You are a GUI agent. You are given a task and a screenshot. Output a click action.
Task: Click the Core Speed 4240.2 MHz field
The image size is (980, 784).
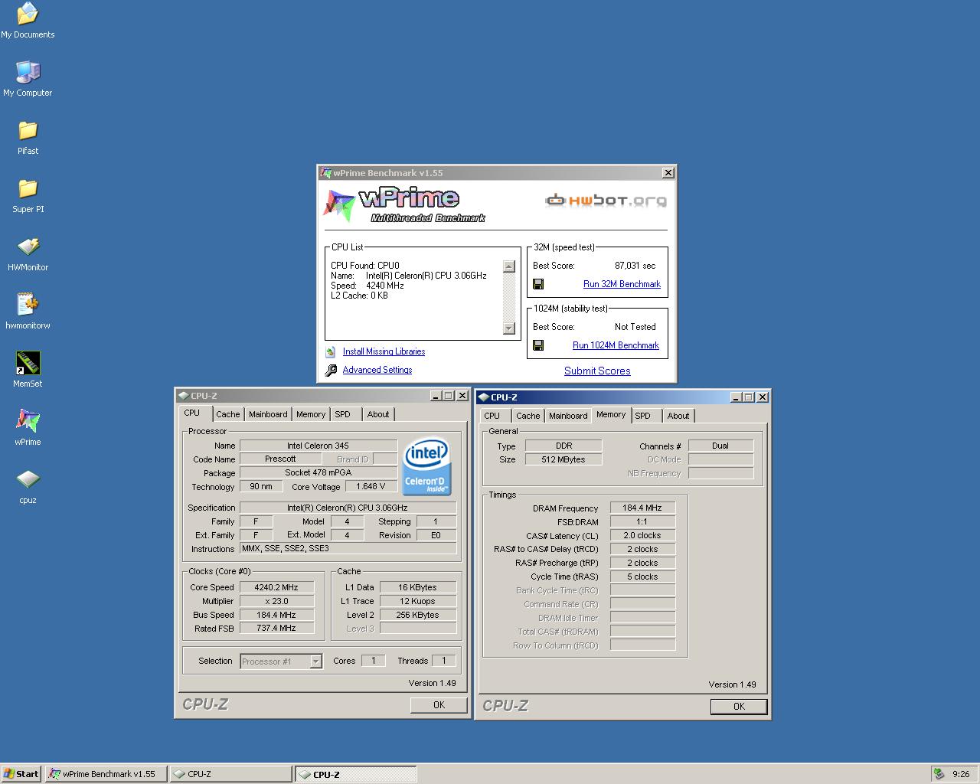[277, 587]
